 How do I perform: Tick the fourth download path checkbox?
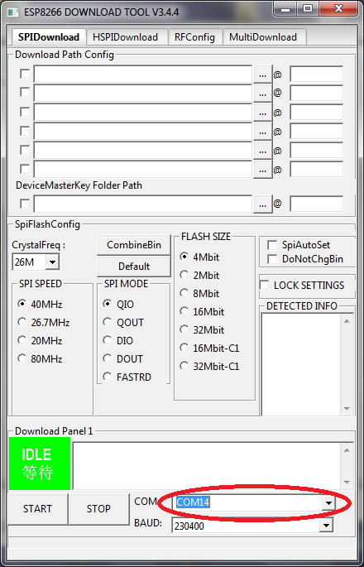(25, 131)
